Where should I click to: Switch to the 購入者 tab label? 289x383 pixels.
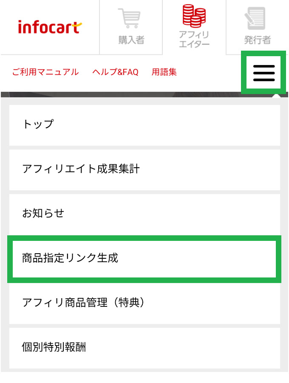(131, 40)
